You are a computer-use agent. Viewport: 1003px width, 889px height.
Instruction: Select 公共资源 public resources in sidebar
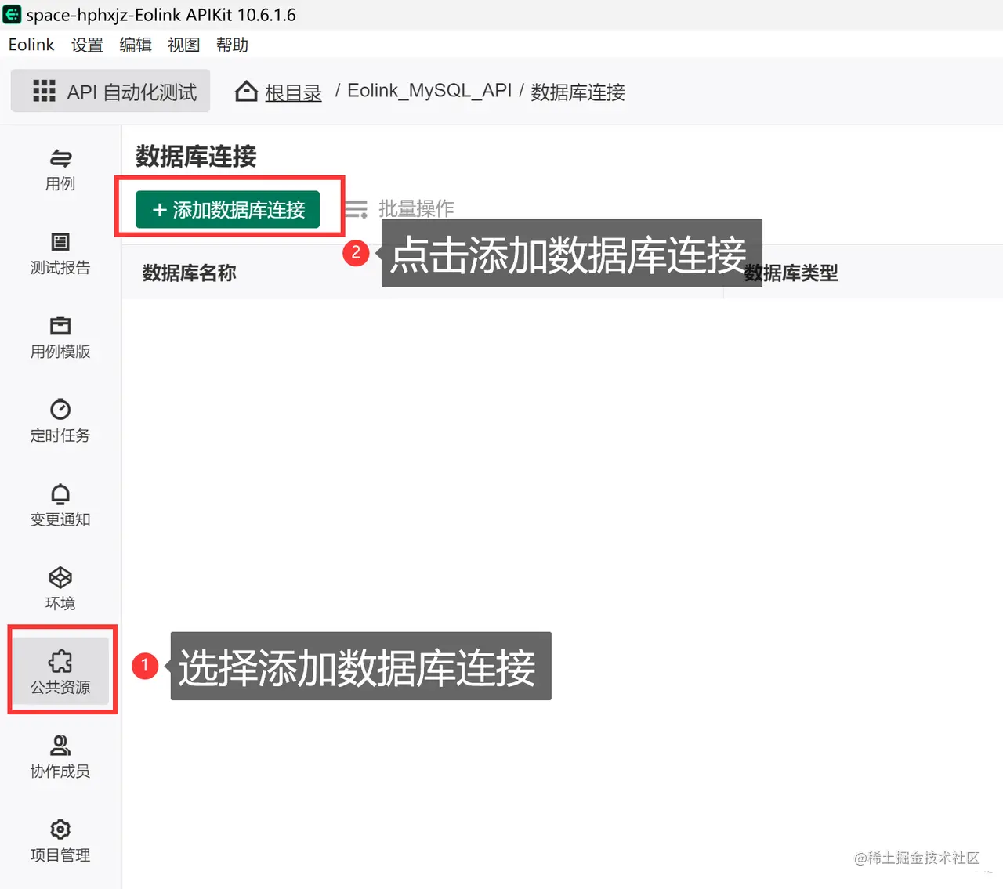point(60,672)
